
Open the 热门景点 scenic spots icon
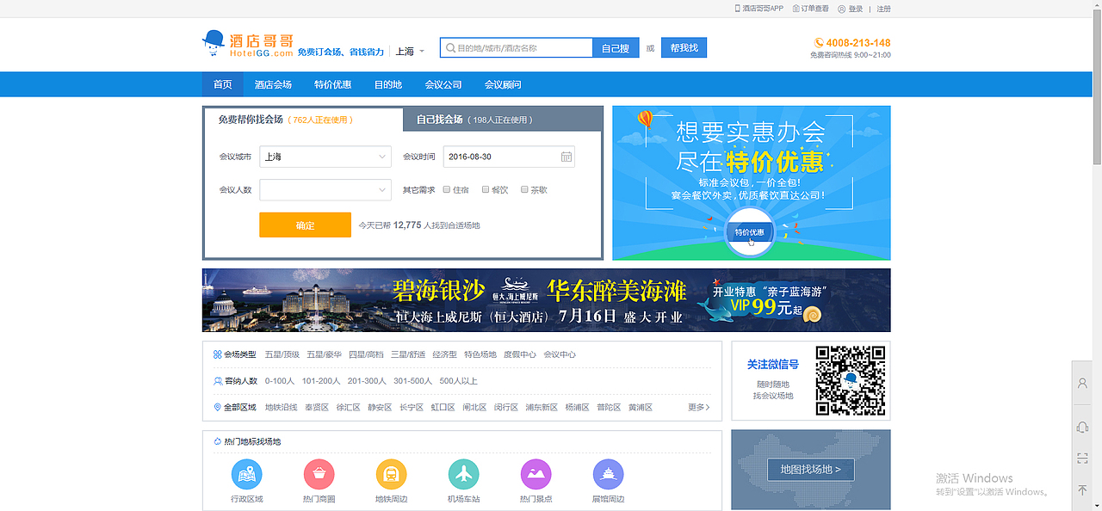point(536,474)
